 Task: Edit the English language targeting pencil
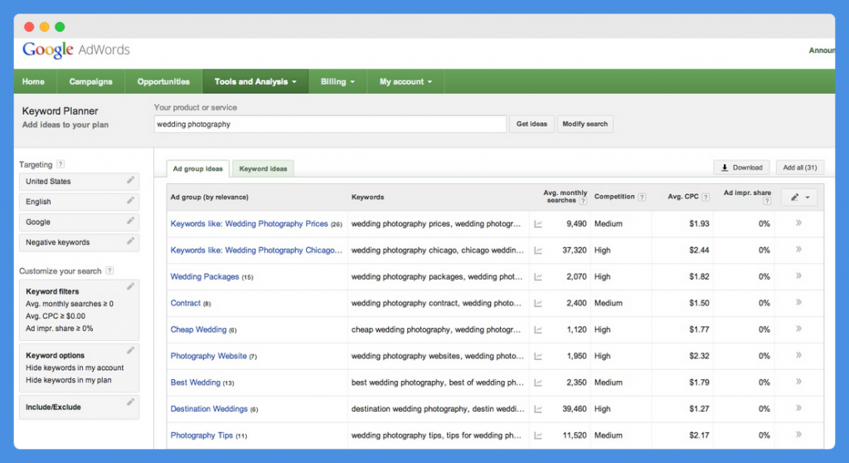pyautogui.click(x=130, y=201)
